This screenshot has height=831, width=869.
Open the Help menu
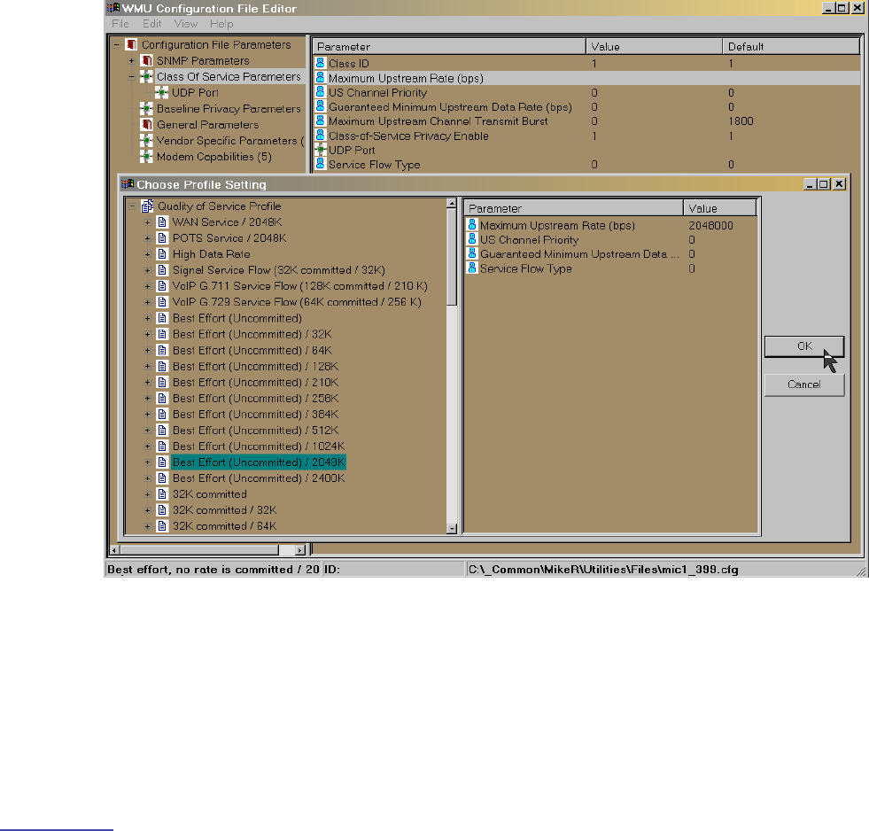click(221, 24)
